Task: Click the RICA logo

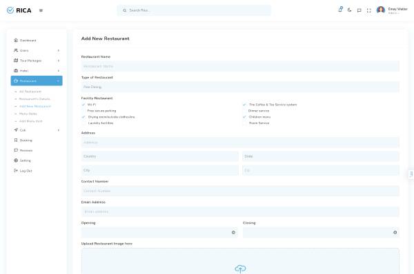Action: [x=19, y=10]
